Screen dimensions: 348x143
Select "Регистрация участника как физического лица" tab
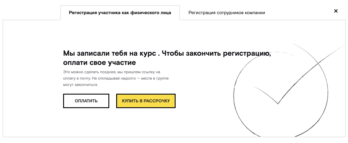(120, 13)
